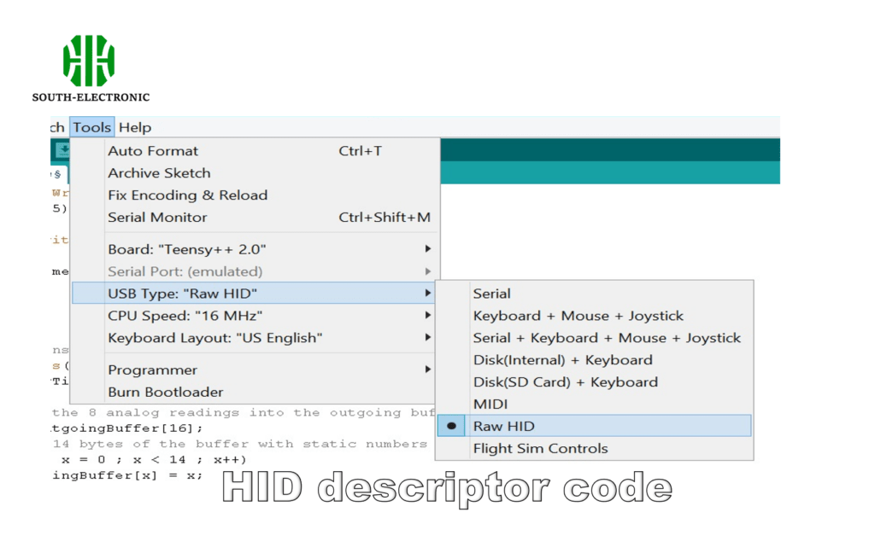875x553 pixels.
Task: Open the Help menu
Action: point(135,127)
